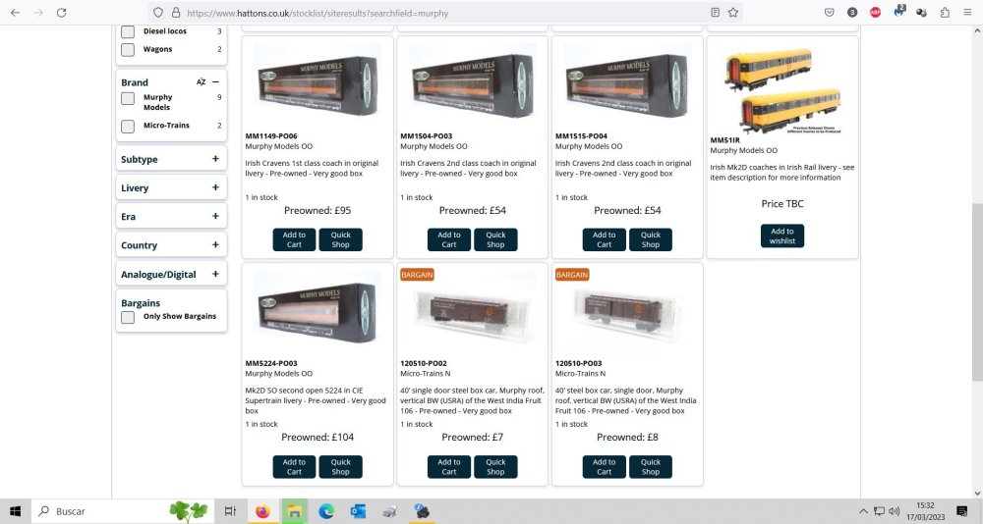Viewport: 983px width, 524px height.
Task: Open Microsoft Edge from the taskbar
Action: 326,511
